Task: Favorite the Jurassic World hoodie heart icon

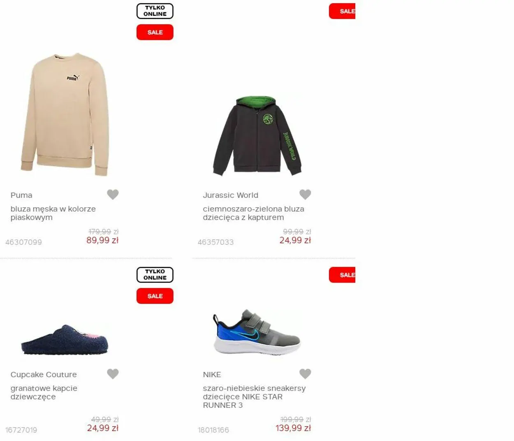Action: click(x=305, y=194)
